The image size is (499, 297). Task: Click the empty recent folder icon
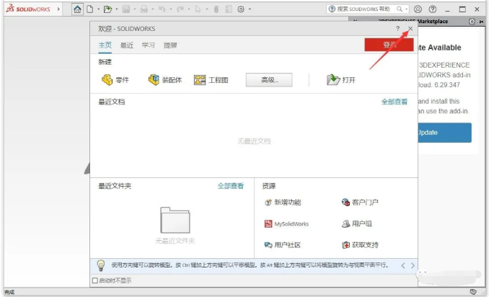(x=175, y=220)
